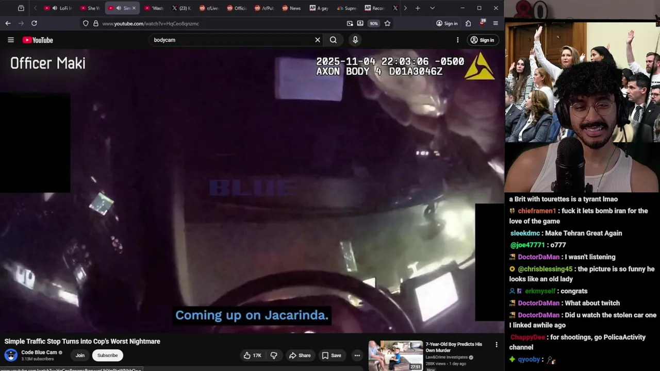Image resolution: width=660 pixels, height=371 pixels.
Task: Click the 3.13M subscribers text
Action: (x=37, y=359)
